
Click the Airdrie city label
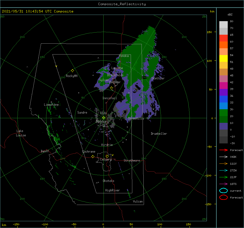tap(107, 145)
